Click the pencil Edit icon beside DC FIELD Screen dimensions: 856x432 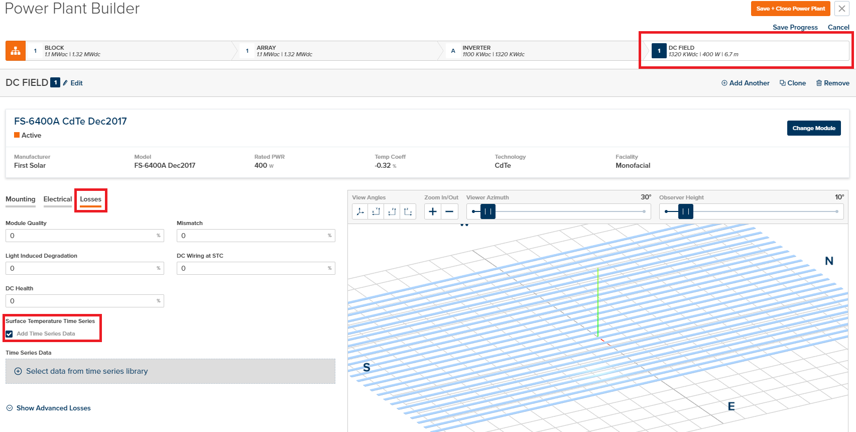65,83
